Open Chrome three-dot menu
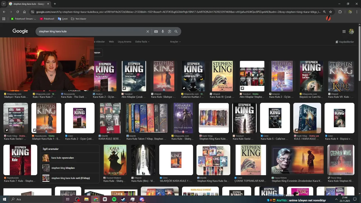 [x=357, y=12]
